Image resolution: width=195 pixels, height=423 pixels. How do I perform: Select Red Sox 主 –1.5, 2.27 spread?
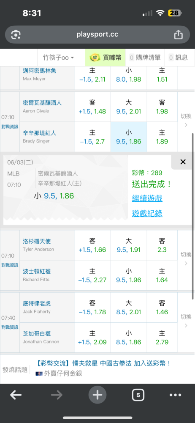(92, 275)
